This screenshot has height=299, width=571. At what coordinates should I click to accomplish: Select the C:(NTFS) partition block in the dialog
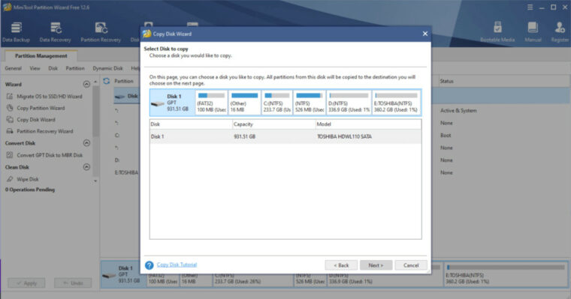pos(277,103)
